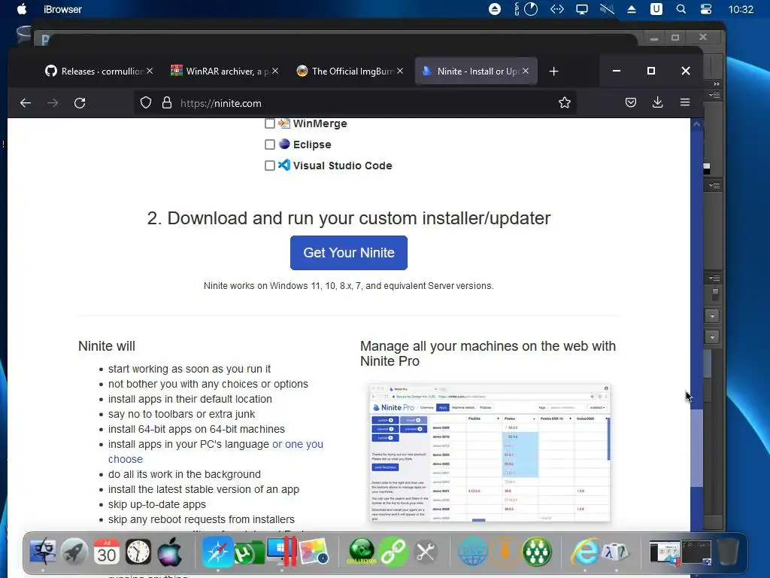Open the upper dropdown arrow in background panel
This screenshot has width=770, height=578.
coord(713,316)
